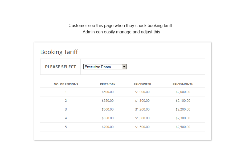Click the 3 persons row number
This screenshot has width=245, height=159.
(66, 109)
